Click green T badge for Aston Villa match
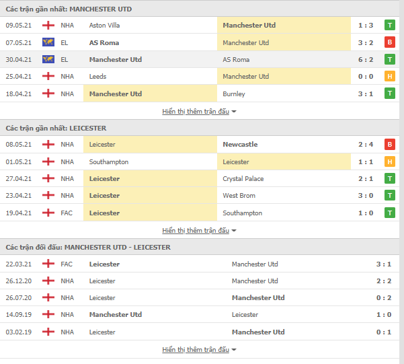Image resolution: width=404 pixels, height=364 pixels. (390, 26)
